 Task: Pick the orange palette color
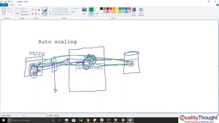[x=114, y=9]
